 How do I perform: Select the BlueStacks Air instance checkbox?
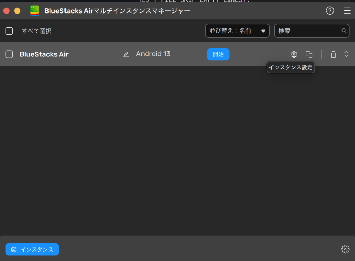(x=9, y=54)
